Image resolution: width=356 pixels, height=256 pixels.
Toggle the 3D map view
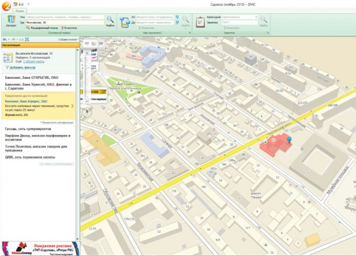coord(101,43)
